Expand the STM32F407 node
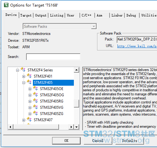Image resolution: width=157 pixels, height=148 pixels. [x=24, y=120]
